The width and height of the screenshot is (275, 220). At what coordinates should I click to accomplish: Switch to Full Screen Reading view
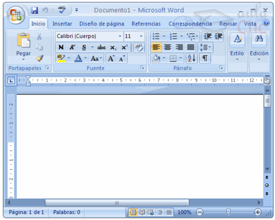tap(142, 212)
